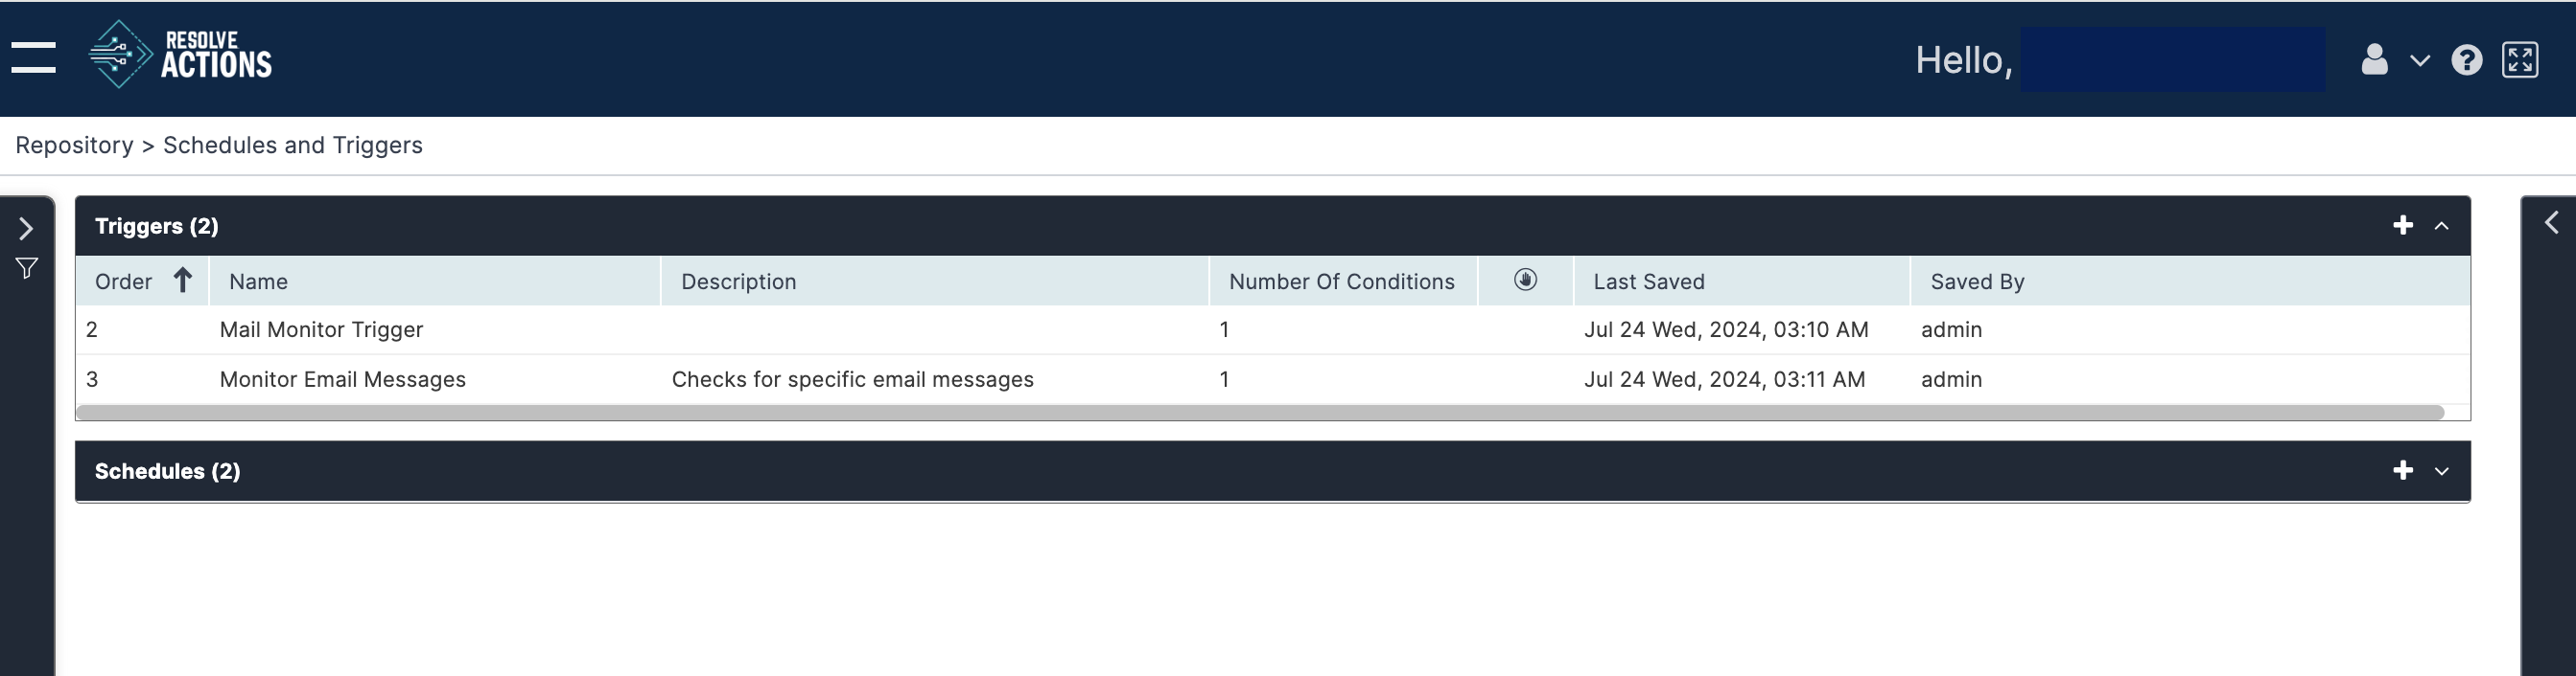The width and height of the screenshot is (2576, 676).
Task: Add a new schedule with plus icon
Action: (2402, 470)
